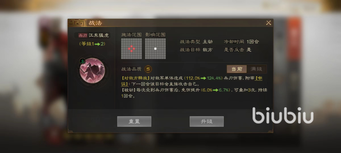Click the 升级 button

[207, 121]
